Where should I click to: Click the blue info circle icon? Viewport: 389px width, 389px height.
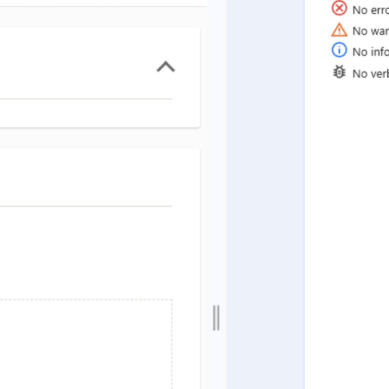tap(339, 51)
